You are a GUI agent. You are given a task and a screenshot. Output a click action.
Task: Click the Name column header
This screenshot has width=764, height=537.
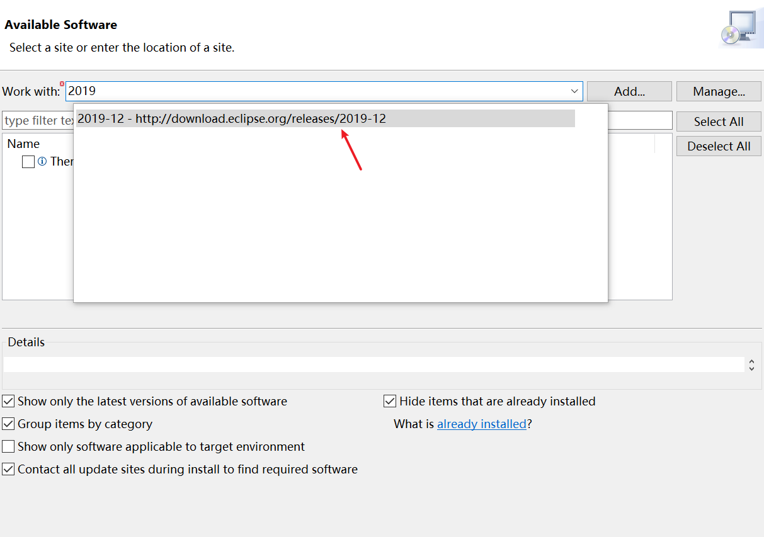pos(23,144)
